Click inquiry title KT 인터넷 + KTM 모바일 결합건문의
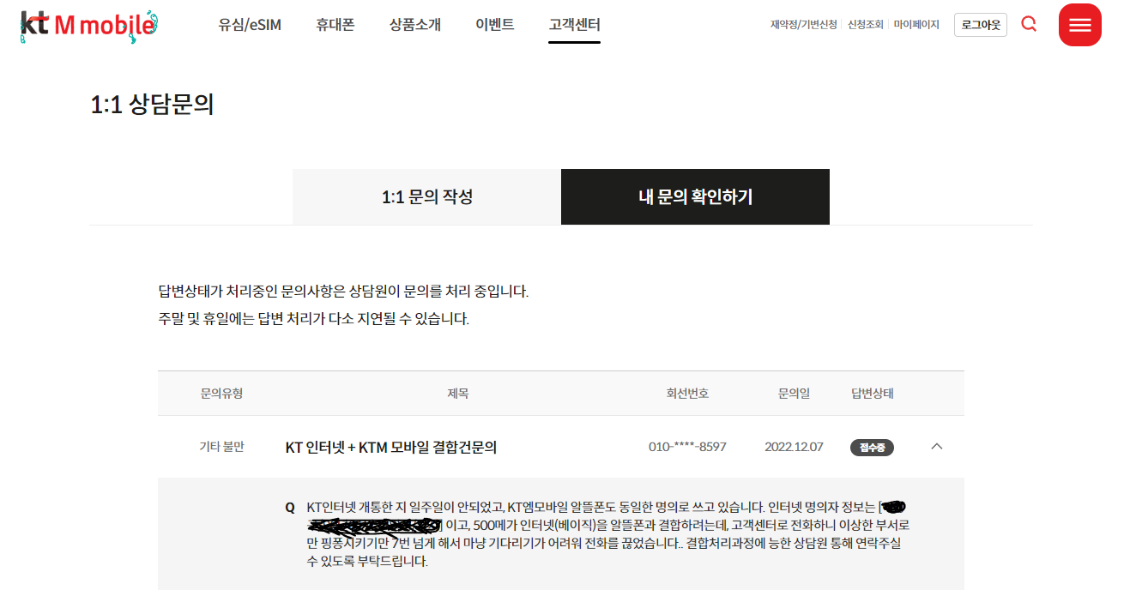The image size is (1130, 590). [391, 447]
